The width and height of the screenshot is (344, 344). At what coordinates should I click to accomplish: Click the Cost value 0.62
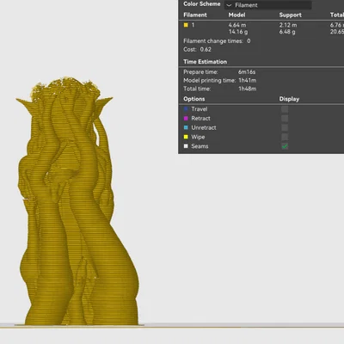206,49
